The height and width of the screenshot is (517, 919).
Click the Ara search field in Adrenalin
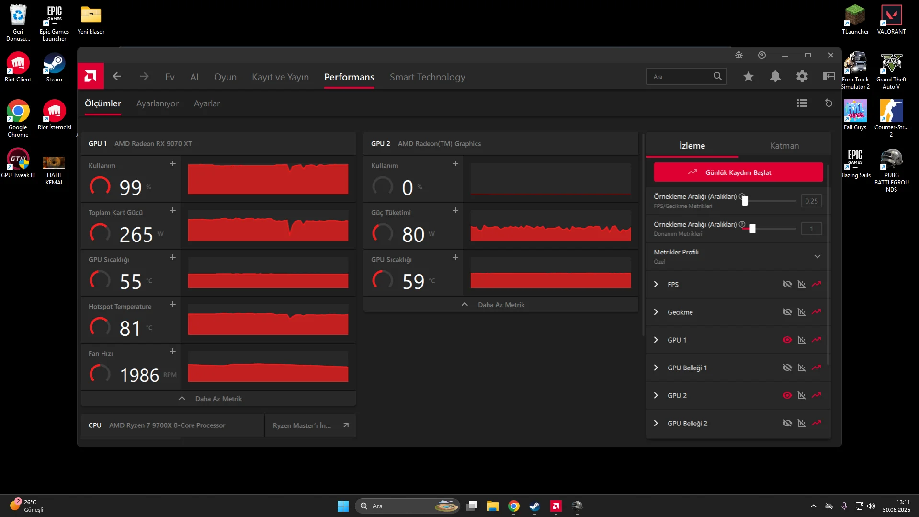tap(680, 77)
